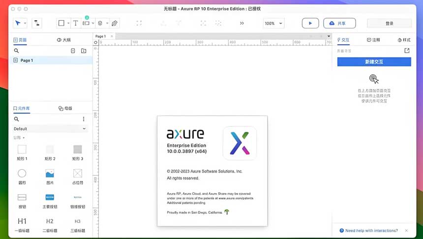Click the Need help with interactions link

[371, 231]
